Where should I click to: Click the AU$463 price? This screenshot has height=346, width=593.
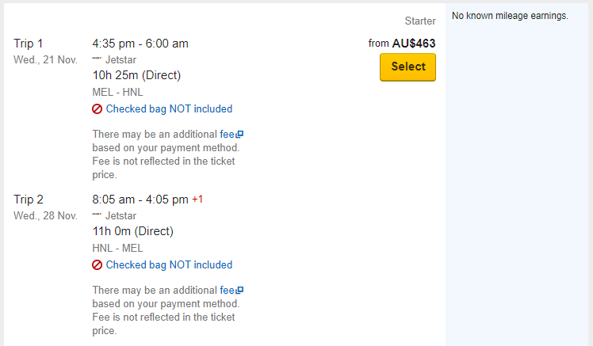(x=414, y=44)
